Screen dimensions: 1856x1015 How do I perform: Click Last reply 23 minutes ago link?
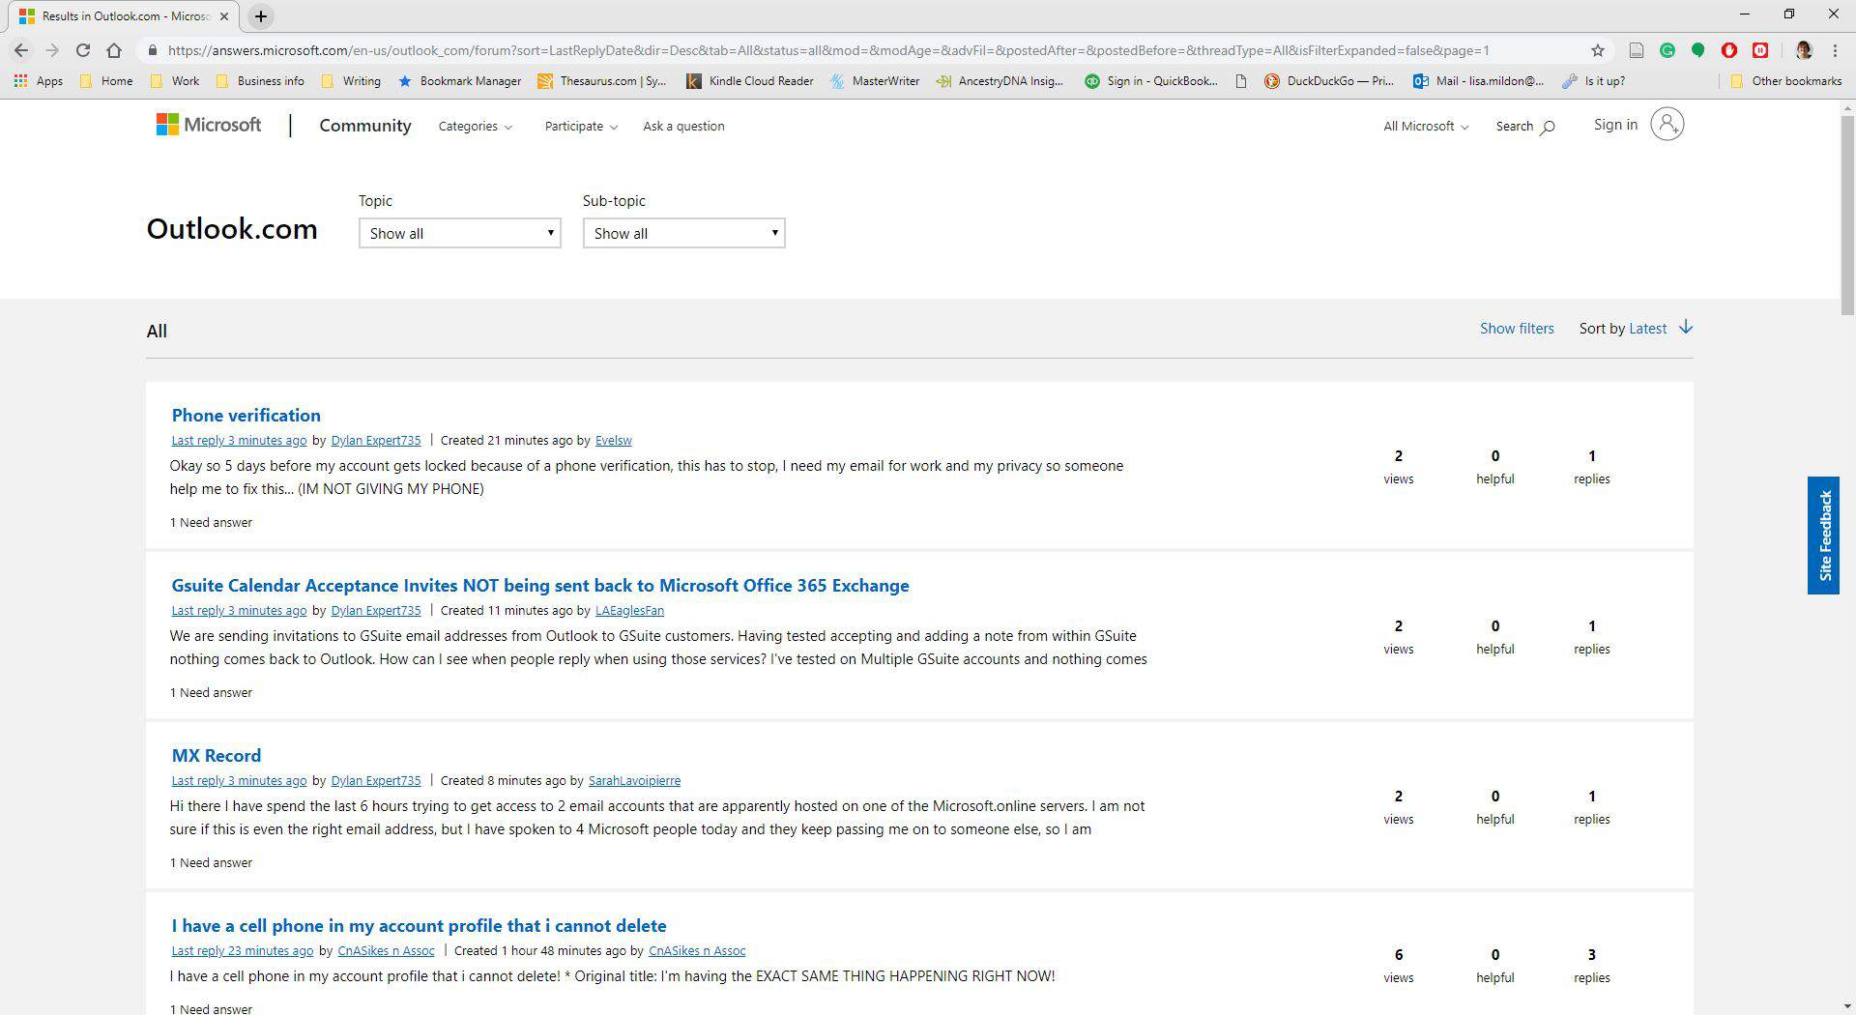(243, 951)
